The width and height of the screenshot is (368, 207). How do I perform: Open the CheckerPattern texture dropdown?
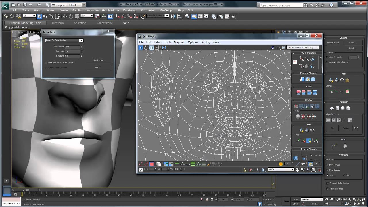pyautogui.click(x=302, y=47)
